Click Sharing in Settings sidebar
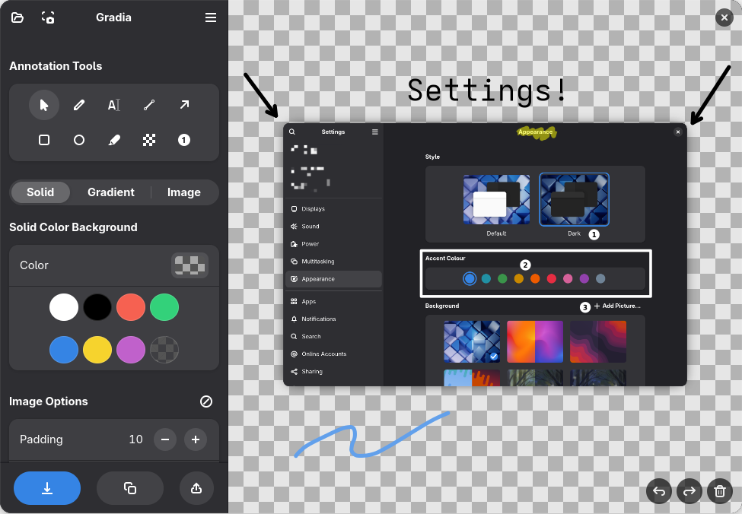The height and width of the screenshot is (514, 742). 333,371
